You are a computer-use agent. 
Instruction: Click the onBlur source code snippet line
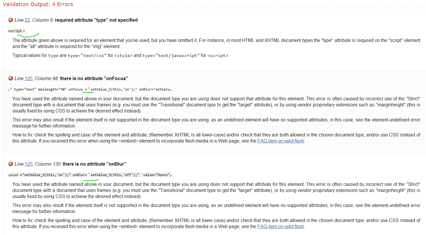(90, 175)
